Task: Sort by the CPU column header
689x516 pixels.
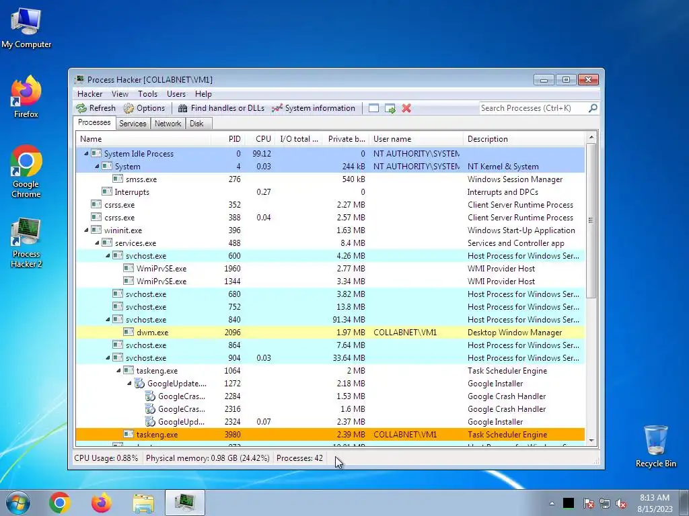Action: (x=260, y=139)
